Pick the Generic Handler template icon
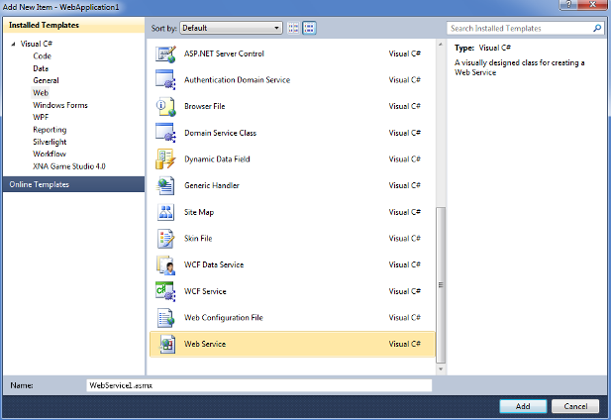611x420 pixels. point(166,185)
